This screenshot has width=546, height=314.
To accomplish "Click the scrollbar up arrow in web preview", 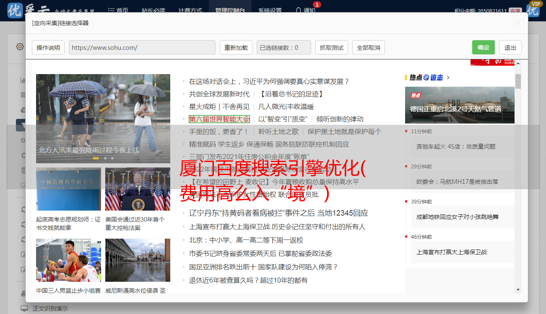I will [518, 63].
